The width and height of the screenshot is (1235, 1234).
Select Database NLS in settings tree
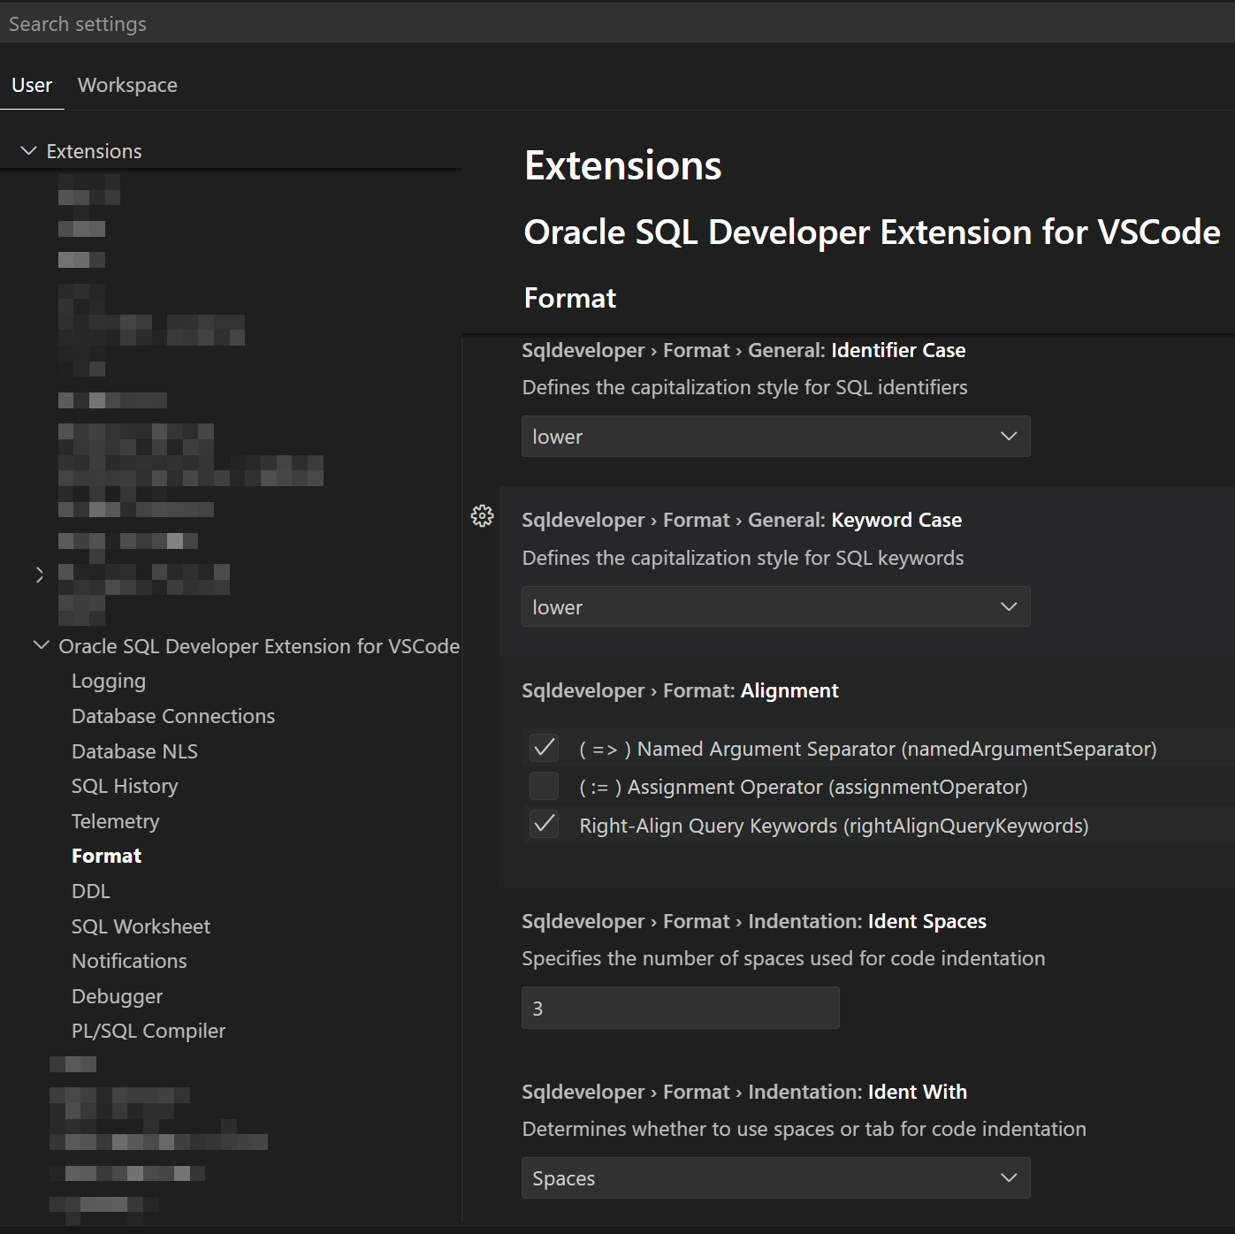click(x=134, y=751)
